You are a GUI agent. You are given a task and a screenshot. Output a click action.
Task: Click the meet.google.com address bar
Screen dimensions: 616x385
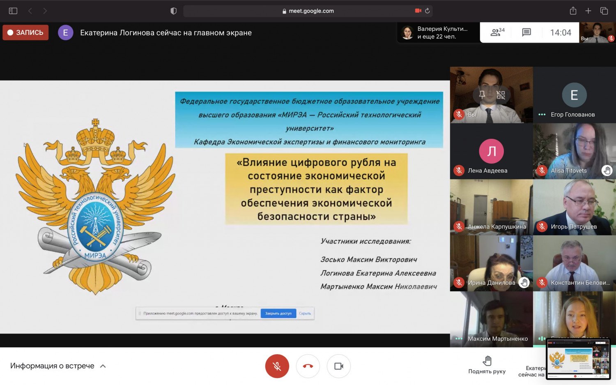(308, 11)
